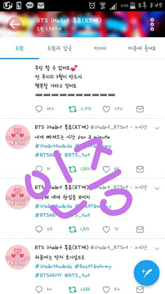Share the '관심을 보이지' tweet via message icon
Viewport: 165px width, 294px height.
(x=140, y=229)
